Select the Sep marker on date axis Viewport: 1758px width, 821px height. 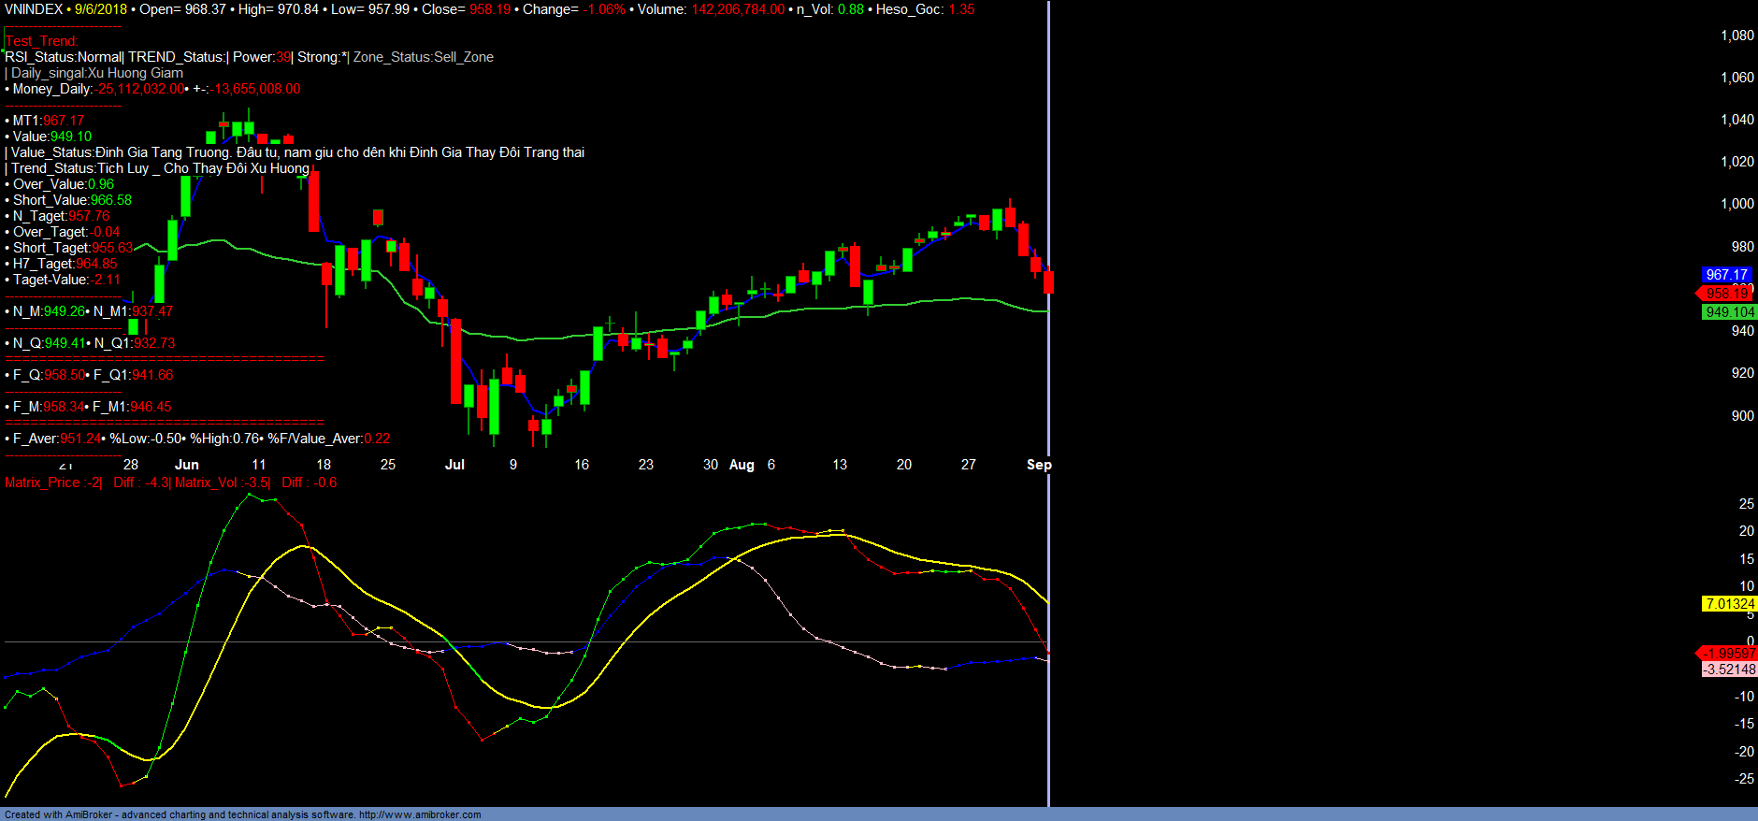[1038, 465]
